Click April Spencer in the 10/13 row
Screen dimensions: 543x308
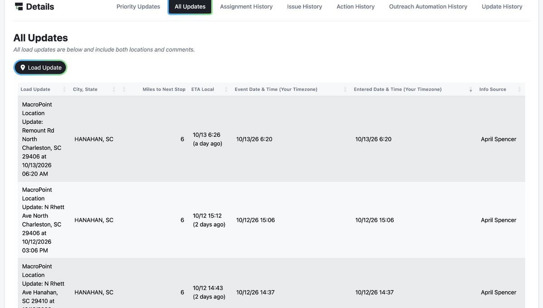pyautogui.click(x=499, y=139)
